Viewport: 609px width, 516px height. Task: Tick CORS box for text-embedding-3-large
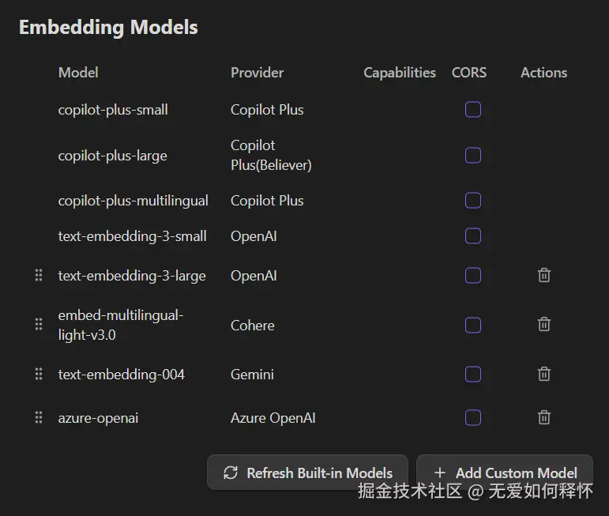473,275
